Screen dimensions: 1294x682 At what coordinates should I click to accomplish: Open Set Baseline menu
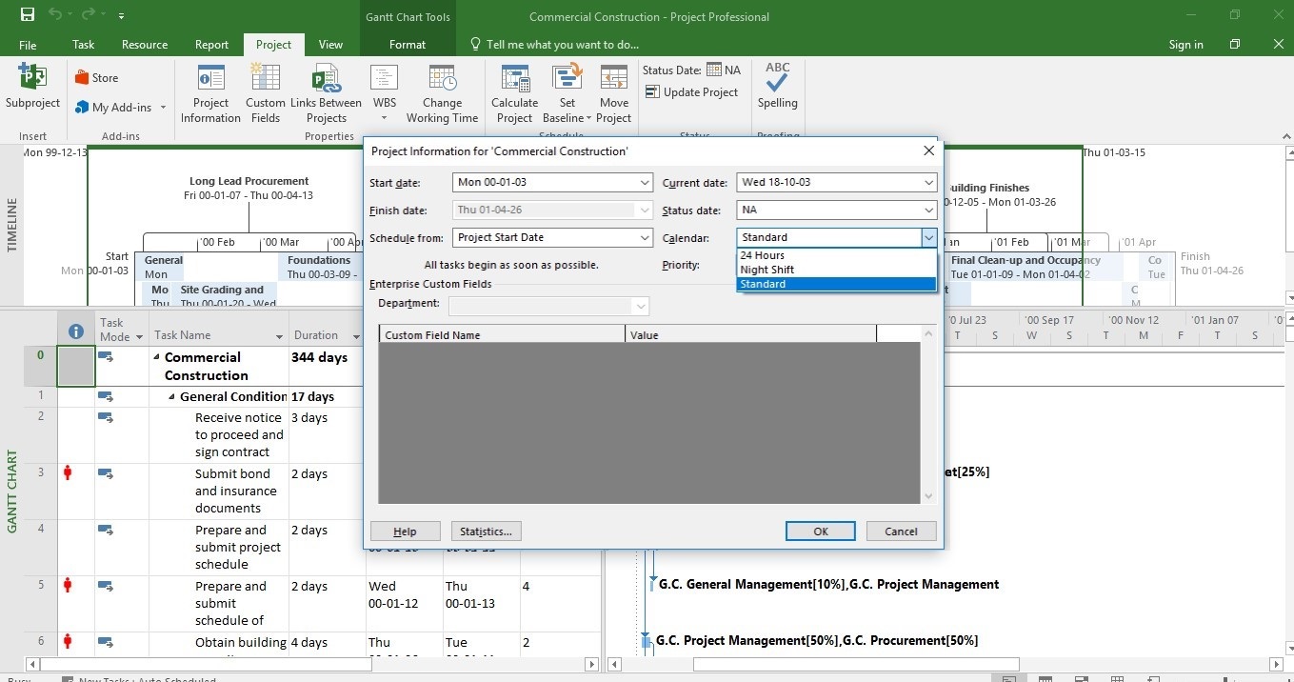pyautogui.click(x=567, y=94)
